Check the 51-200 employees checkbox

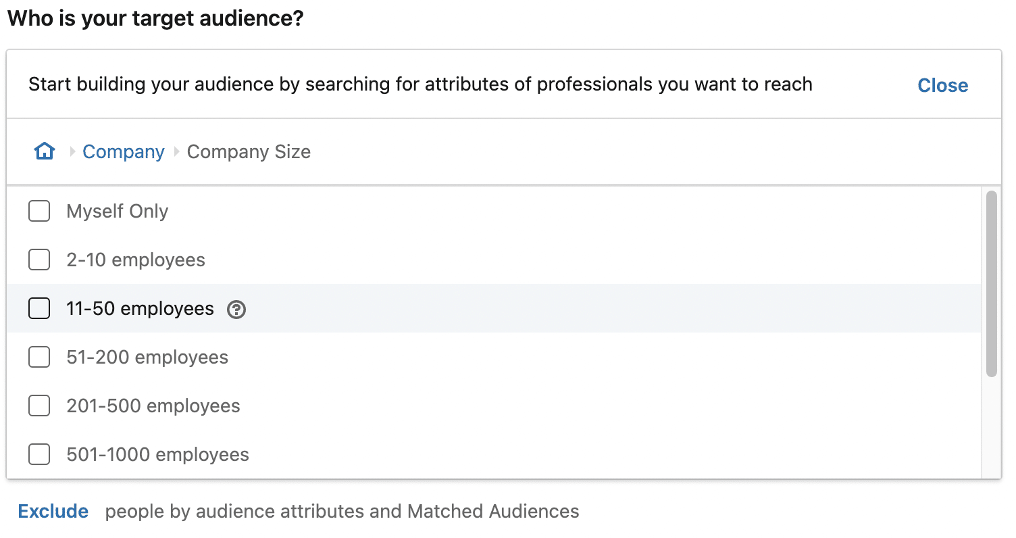pos(39,357)
